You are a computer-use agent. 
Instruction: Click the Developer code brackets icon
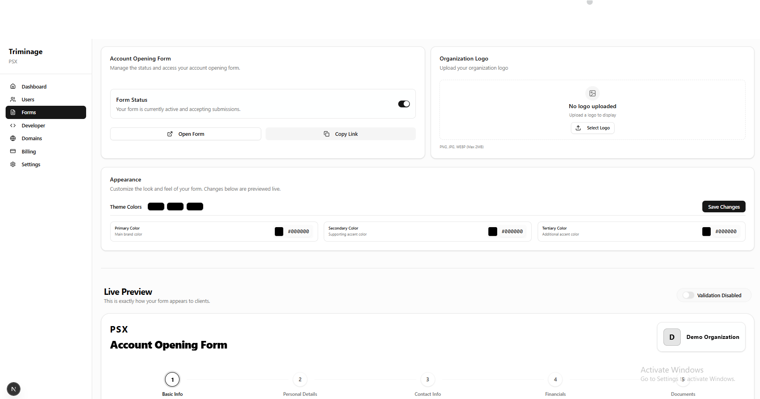click(x=13, y=125)
